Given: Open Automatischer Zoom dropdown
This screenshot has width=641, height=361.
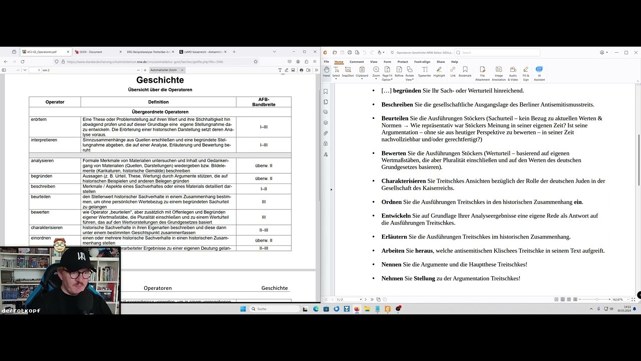Looking at the screenshot, I should tap(167, 70).
